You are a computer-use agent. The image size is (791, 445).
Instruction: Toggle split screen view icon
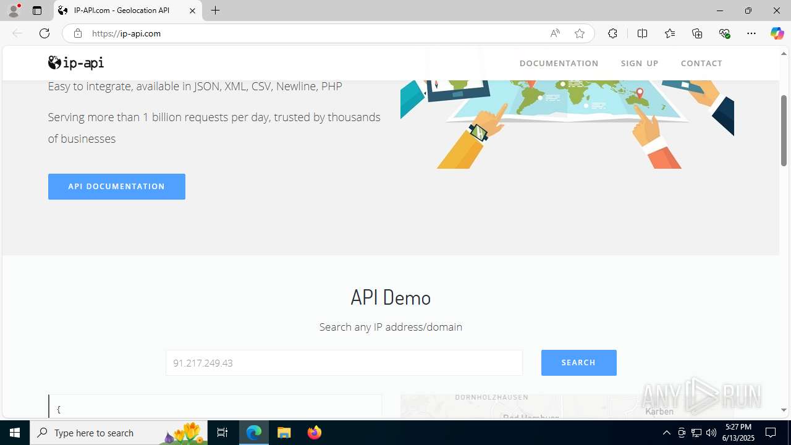point(642,33)
